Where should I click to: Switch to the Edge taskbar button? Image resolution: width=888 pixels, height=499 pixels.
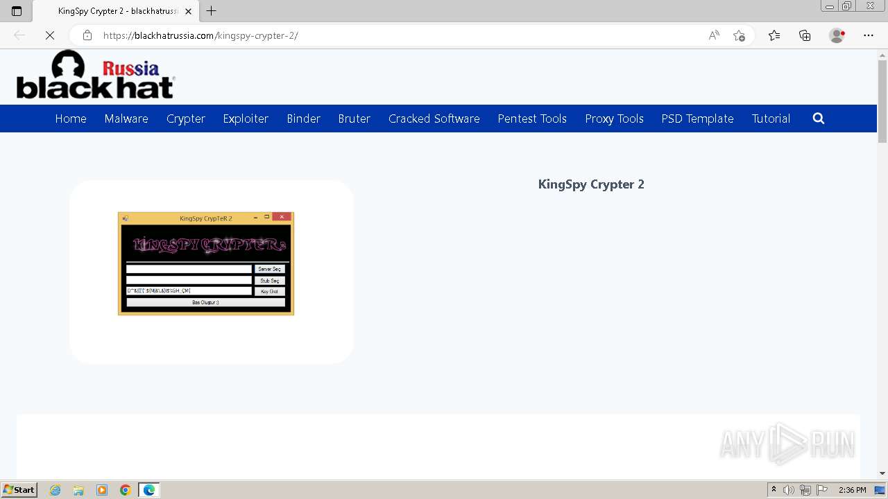149,490
